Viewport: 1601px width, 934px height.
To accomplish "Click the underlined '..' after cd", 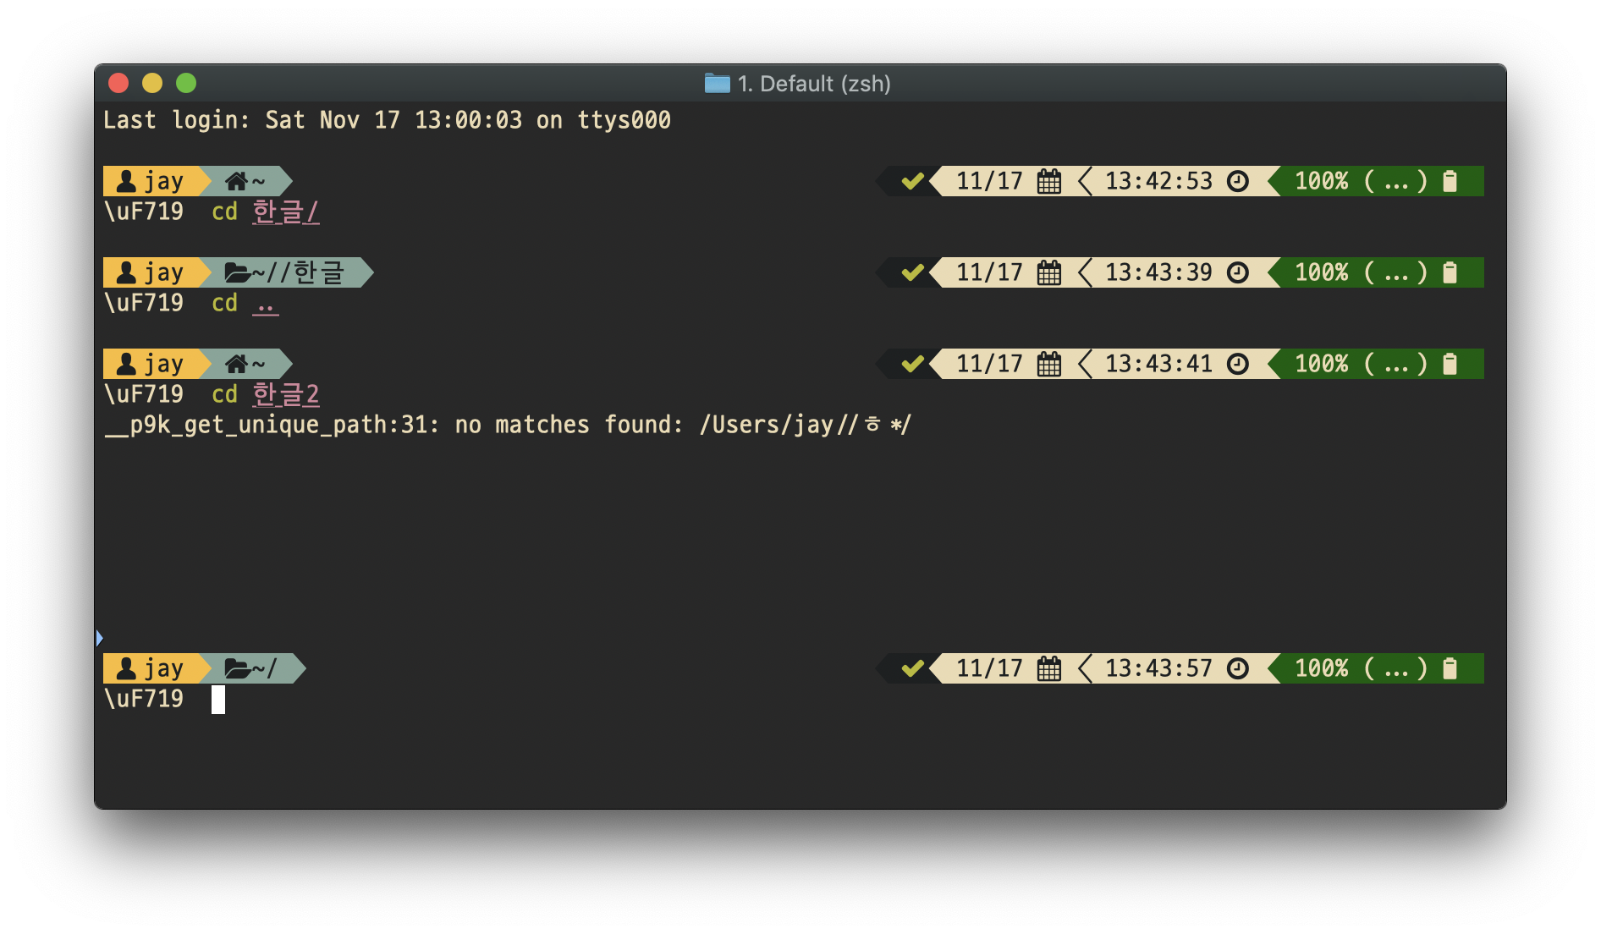I will click(267, 303).
